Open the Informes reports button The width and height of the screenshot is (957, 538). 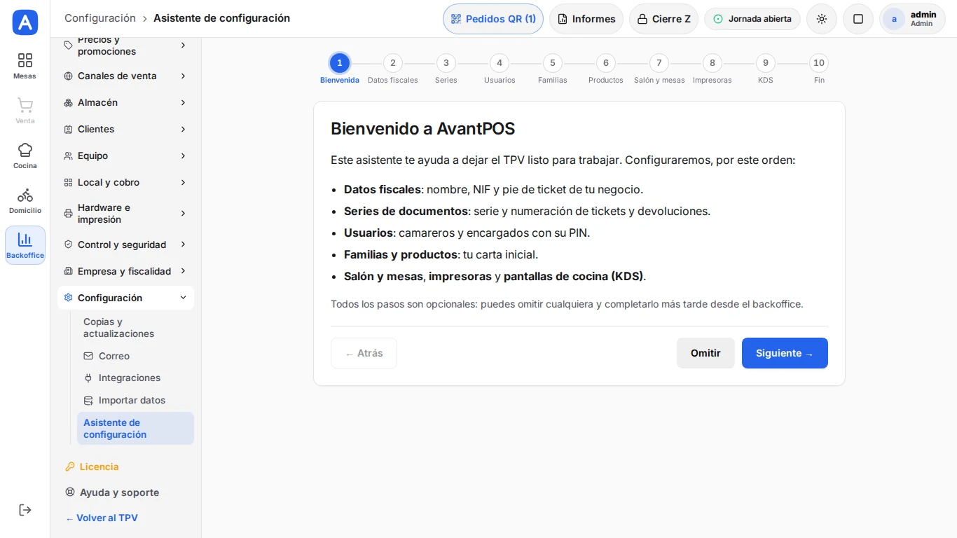[x=586, y=19]
